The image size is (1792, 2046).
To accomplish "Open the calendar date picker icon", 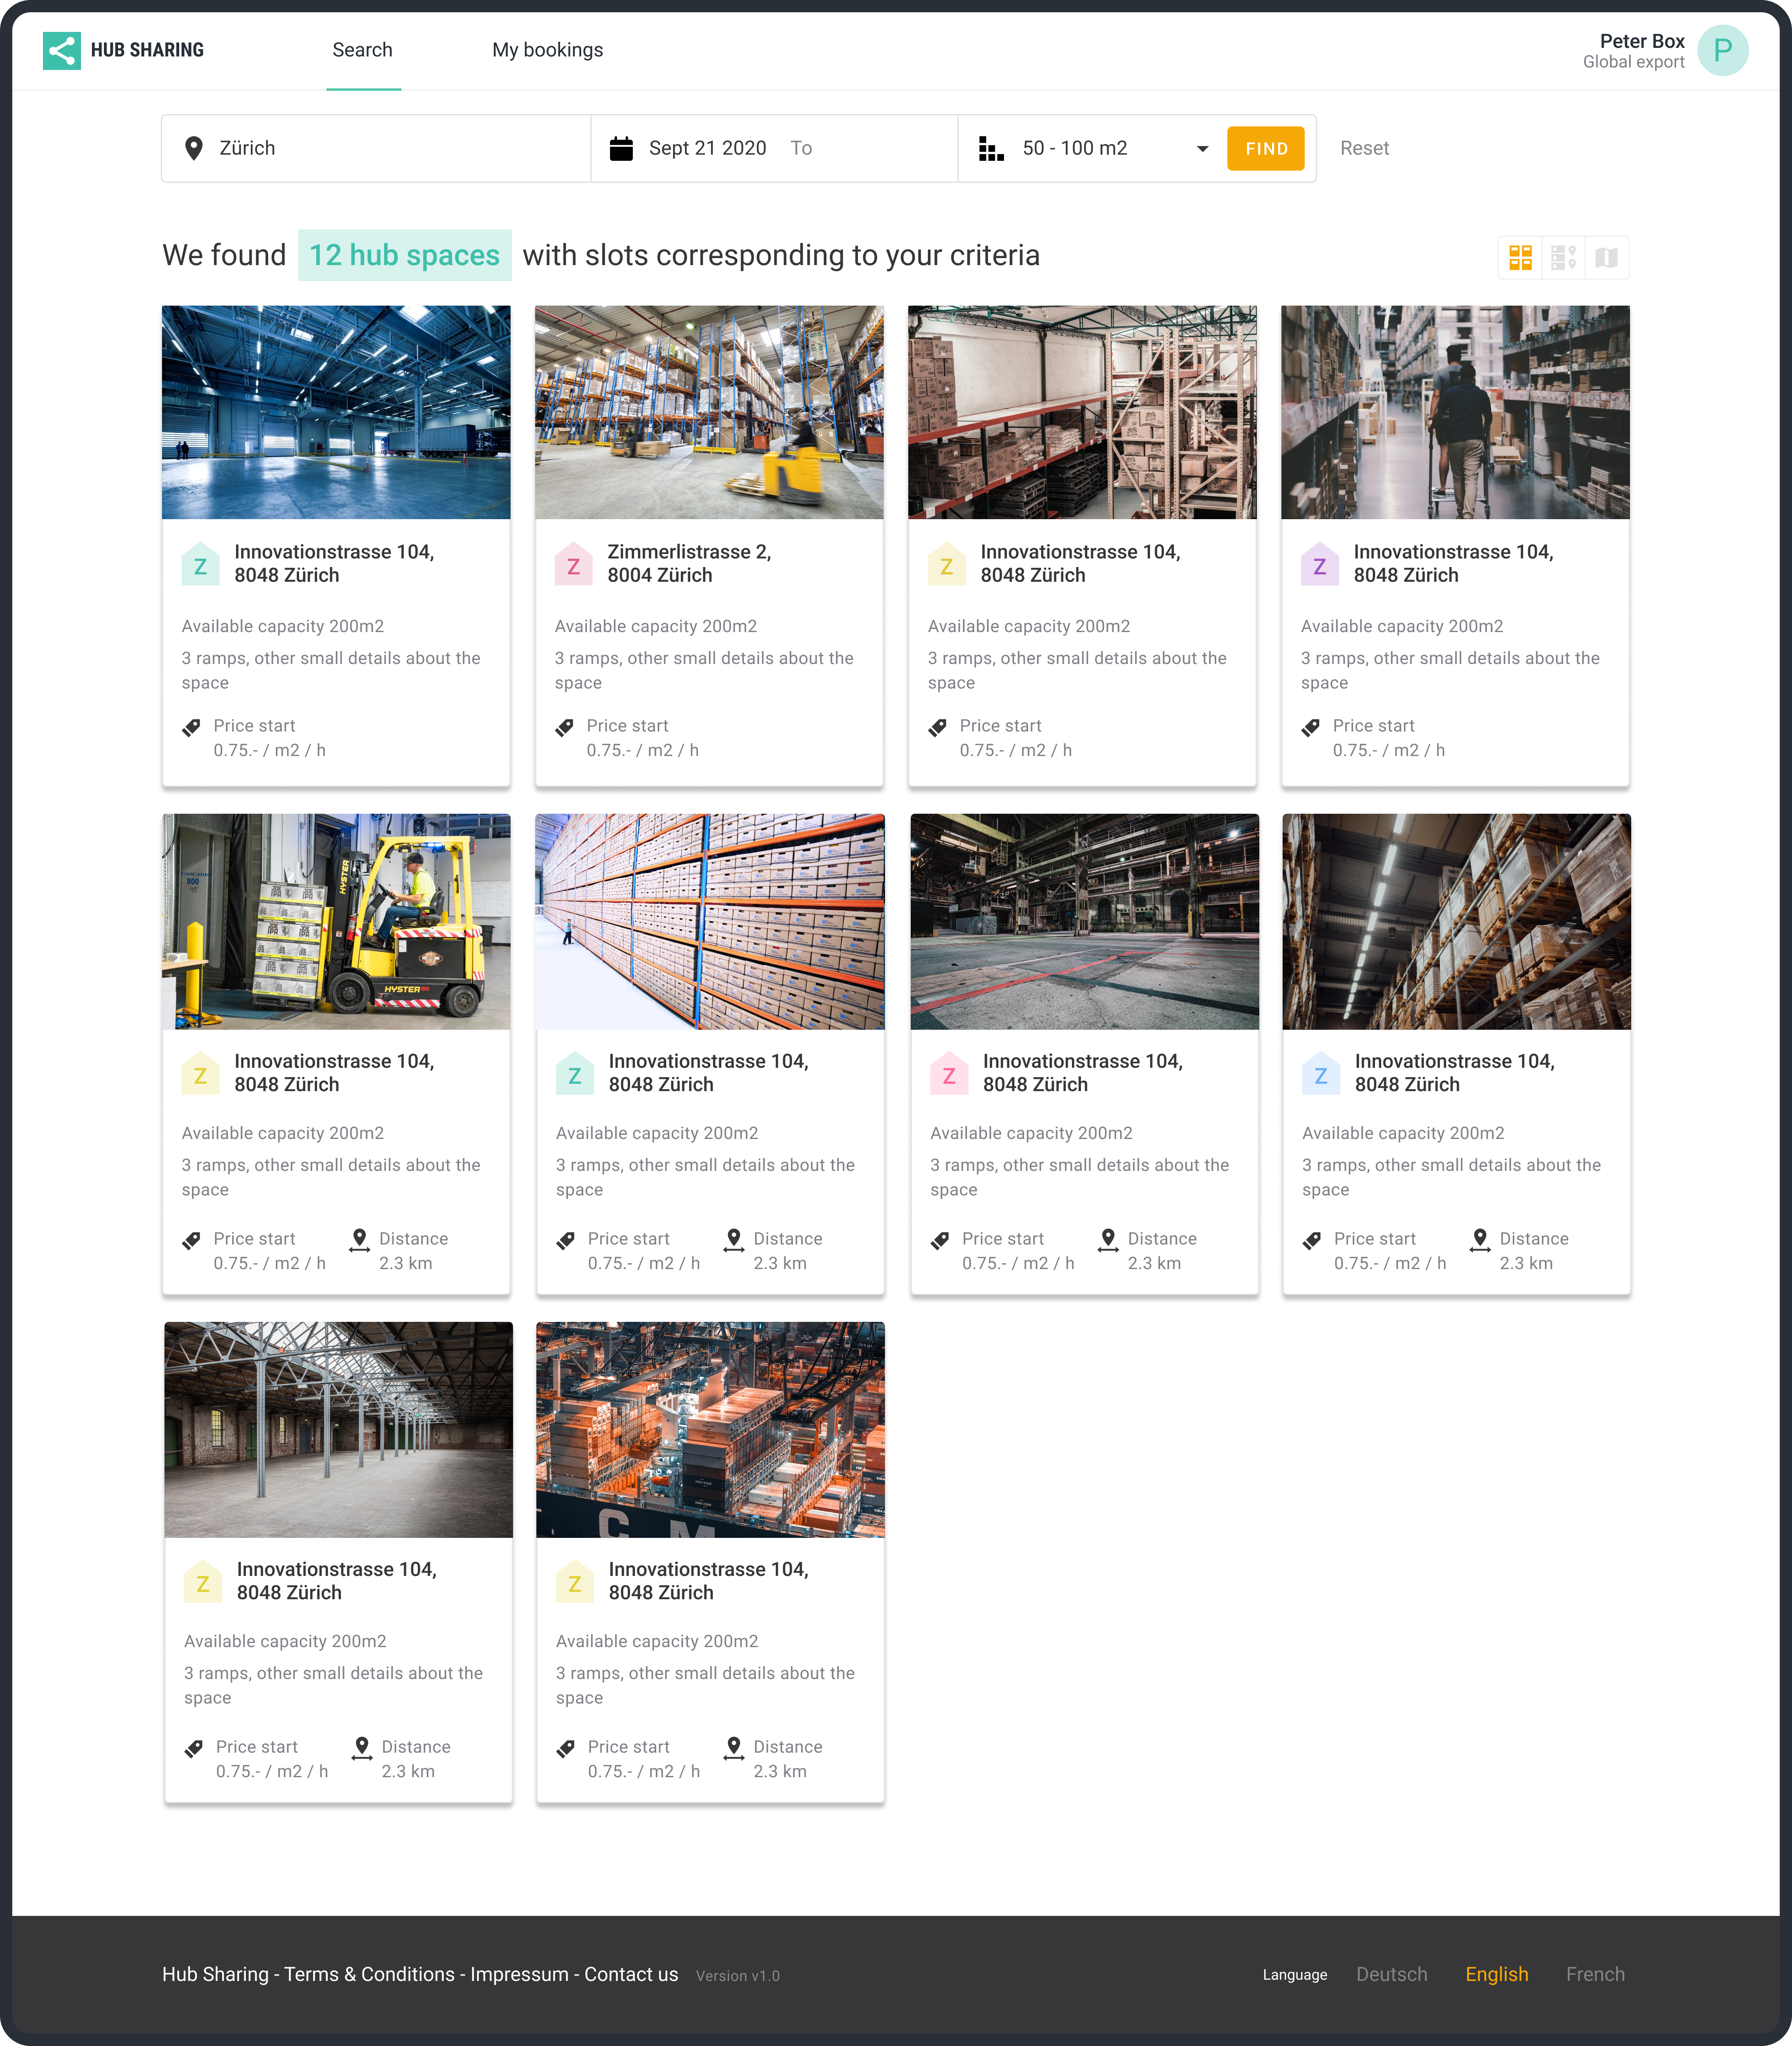I will [x=621, y=149].
